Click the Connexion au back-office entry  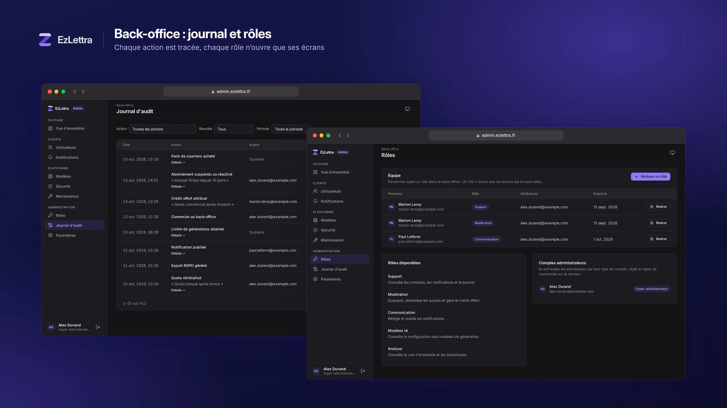(193, 217)
